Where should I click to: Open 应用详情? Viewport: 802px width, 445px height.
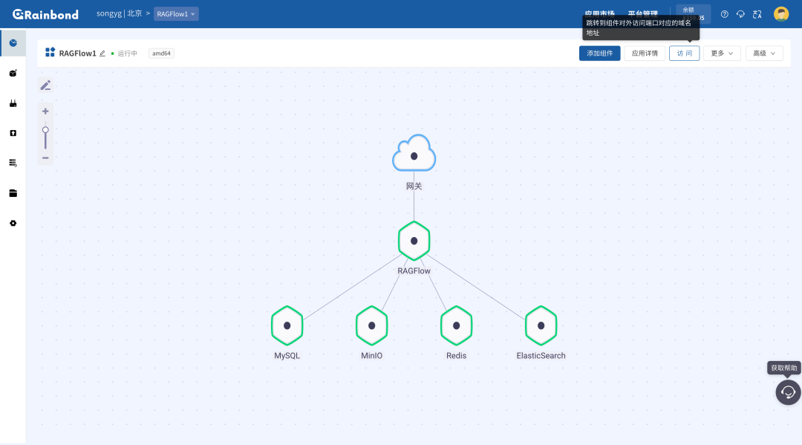click(x=645, y=53)
